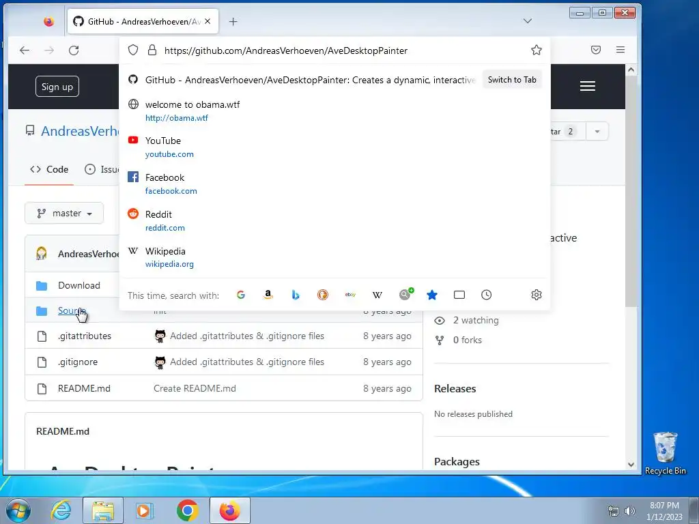Click the Switch to Tab button

tap(512, 80)
